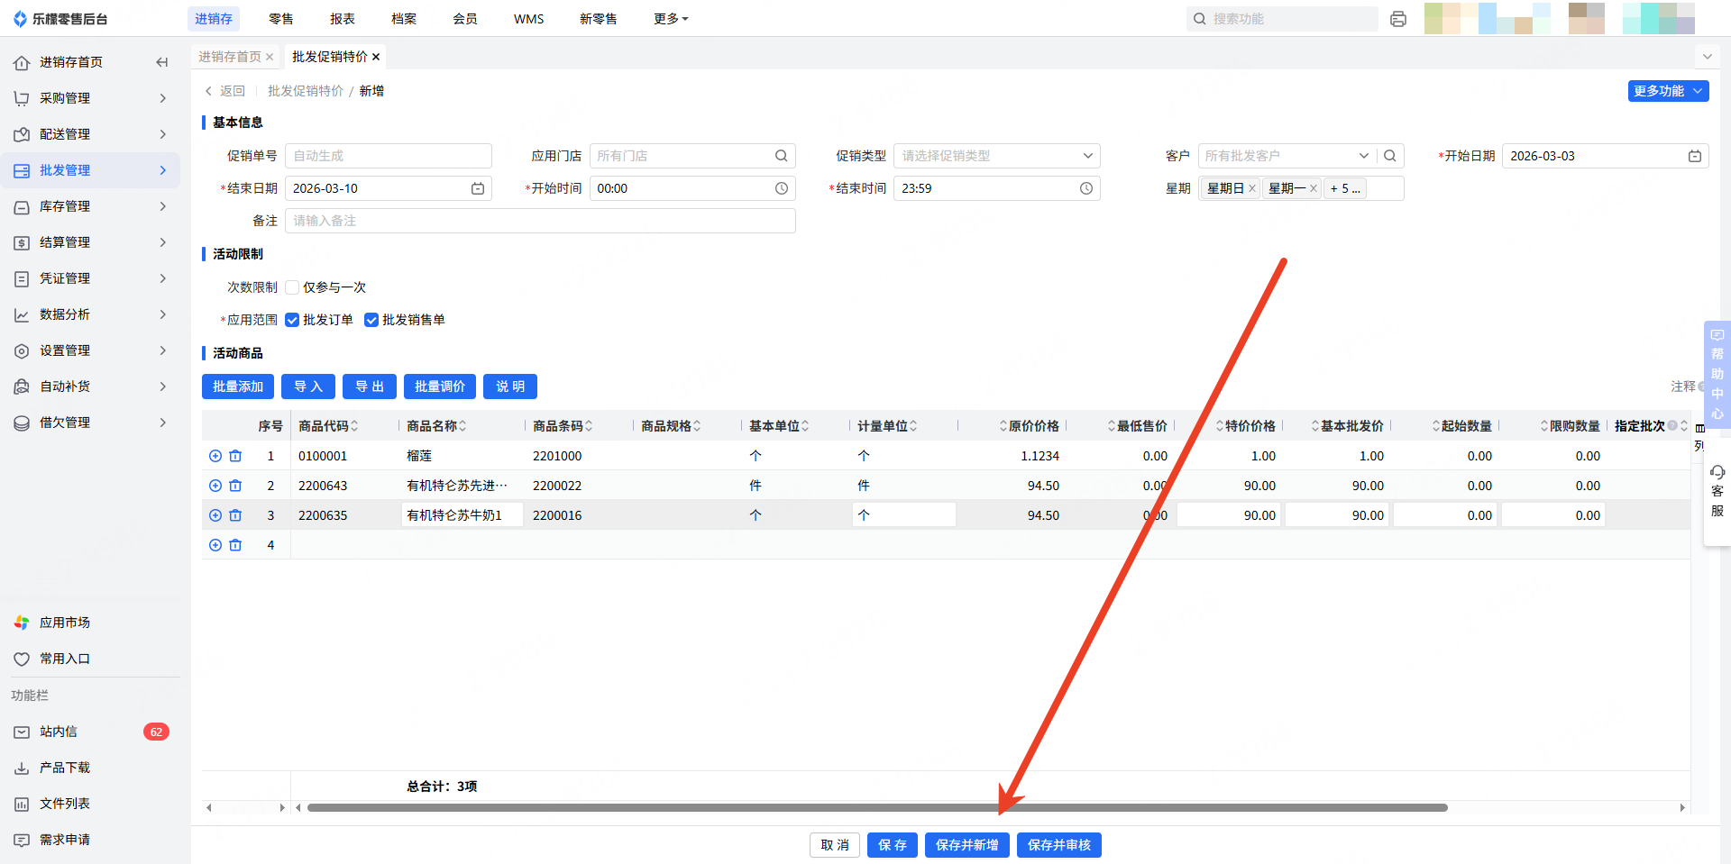Click search icon in 应用门店 field

pos(782,156)
